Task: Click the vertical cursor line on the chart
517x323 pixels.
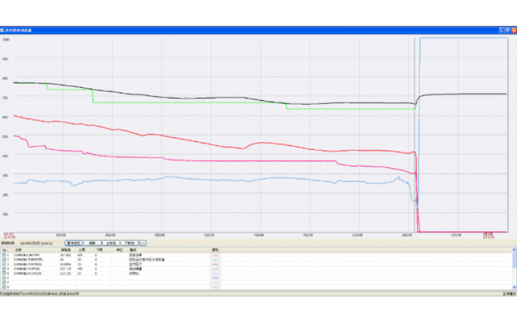Action: coord(414,129)
